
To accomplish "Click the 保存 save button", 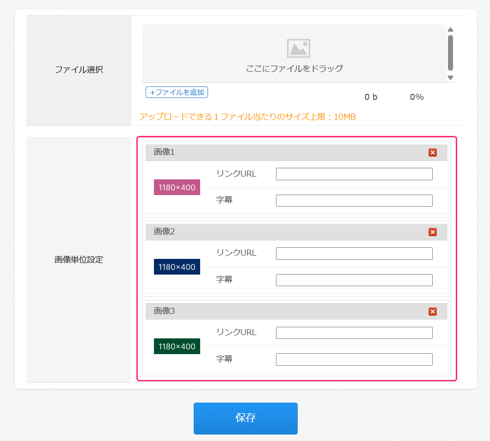I will tap(245, 418).
